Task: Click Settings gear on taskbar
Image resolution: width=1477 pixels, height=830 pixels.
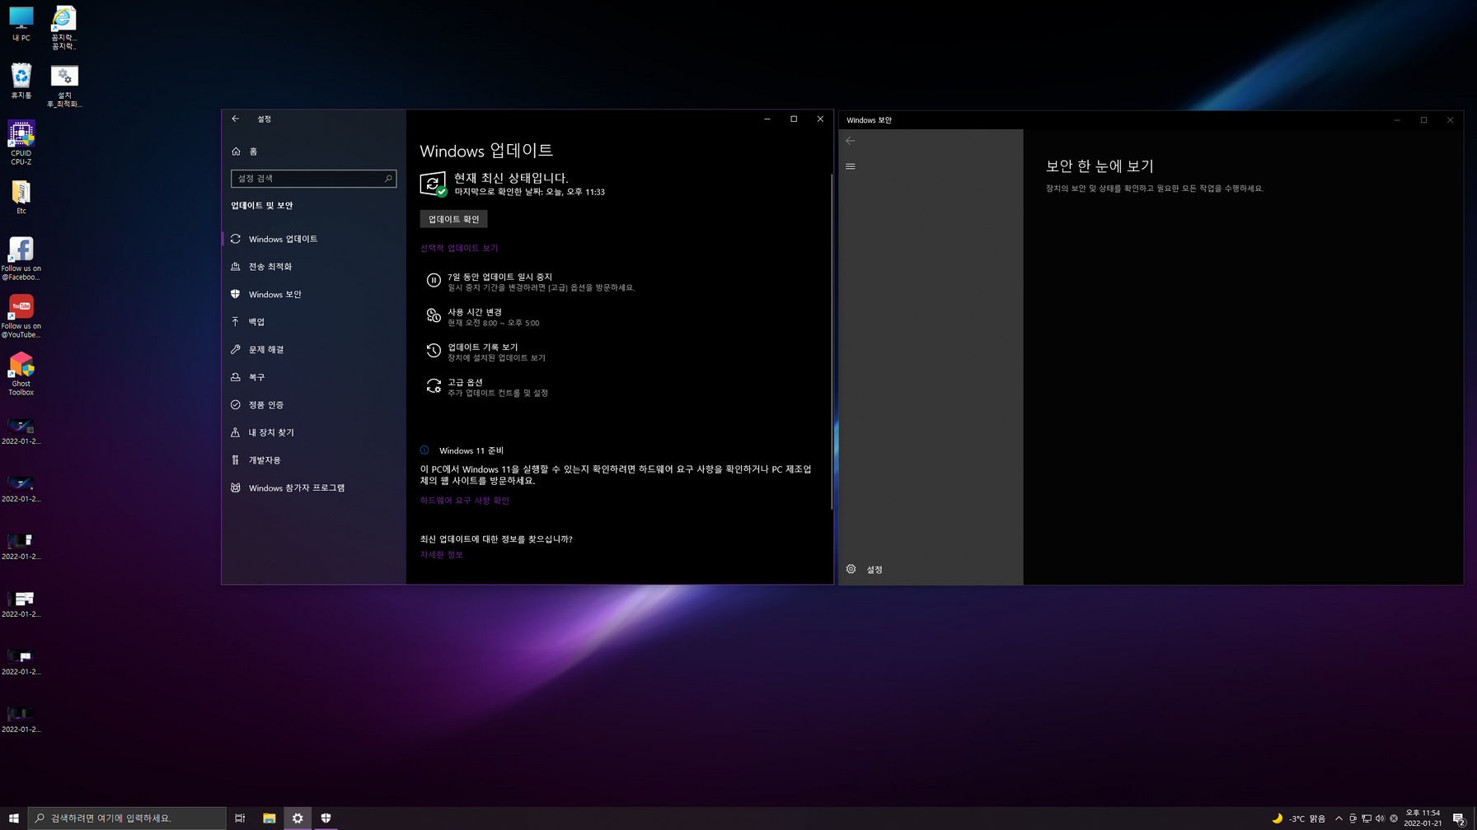Action: coord(298,818)
